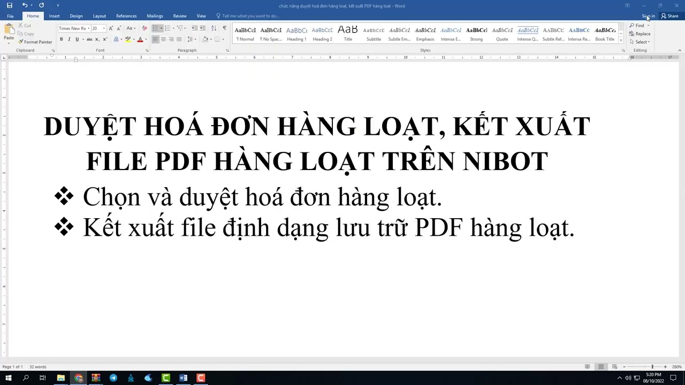Redo the last action in the quick access toolbar
Screen dimensions: 685x385
click(41, 5)
